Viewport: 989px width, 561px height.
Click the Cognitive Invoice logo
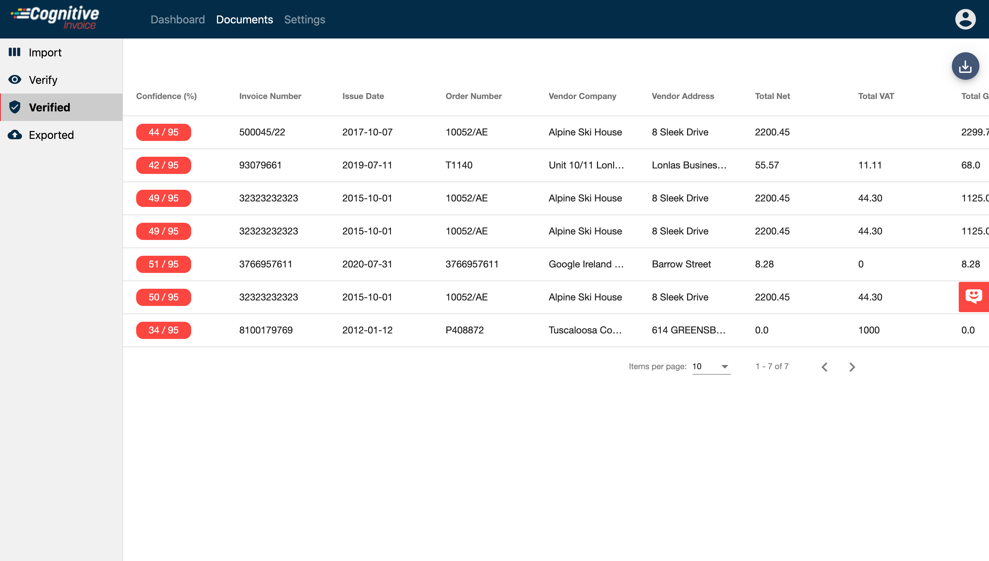click(x=55, y=18)
